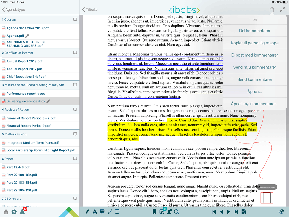Choose Send kommentarer in the menu
The height and width of the screenshot is (217, 289).
(x=255, y=79)
